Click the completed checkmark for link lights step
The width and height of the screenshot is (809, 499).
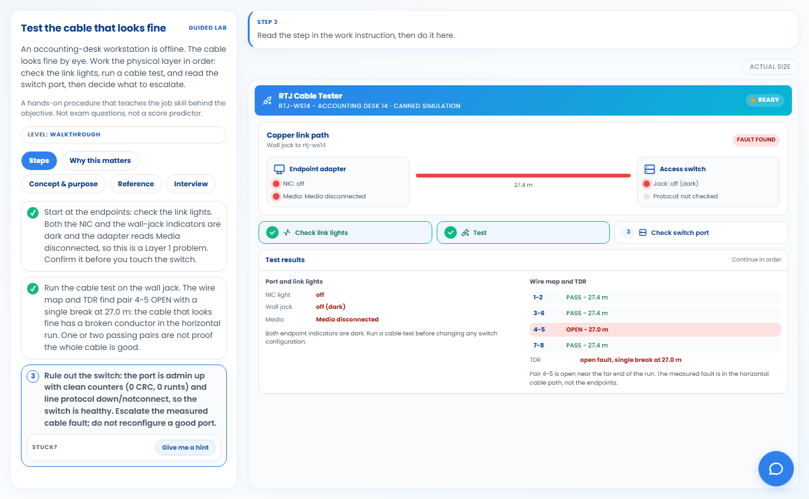click(x=33, y=213)
